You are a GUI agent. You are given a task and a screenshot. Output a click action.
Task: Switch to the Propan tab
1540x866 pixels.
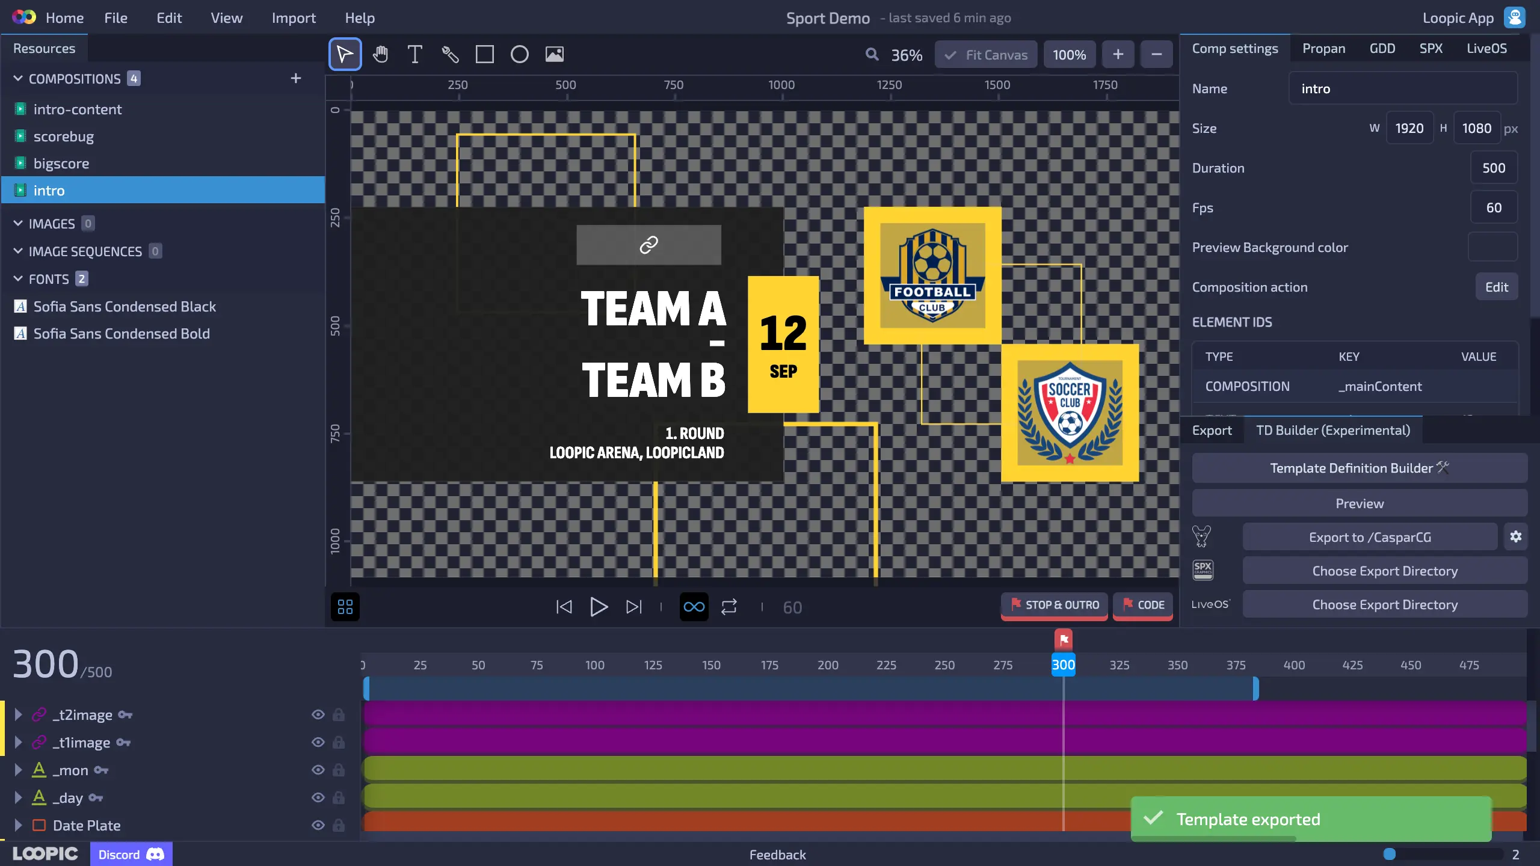point(1323,48)
